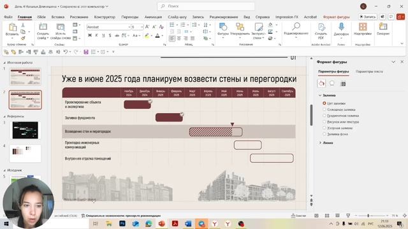This screenshot has width=408, height=229.
Task: Switch to the Переходы tab
Action: [x=130, y=17]
